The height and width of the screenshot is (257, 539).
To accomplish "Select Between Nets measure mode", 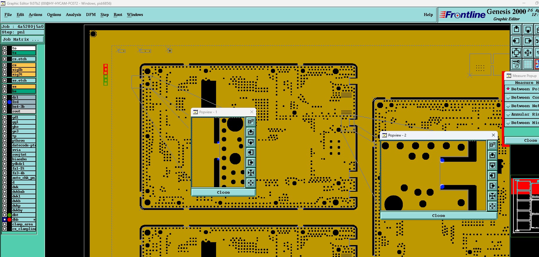I will (x=522, y=106).
